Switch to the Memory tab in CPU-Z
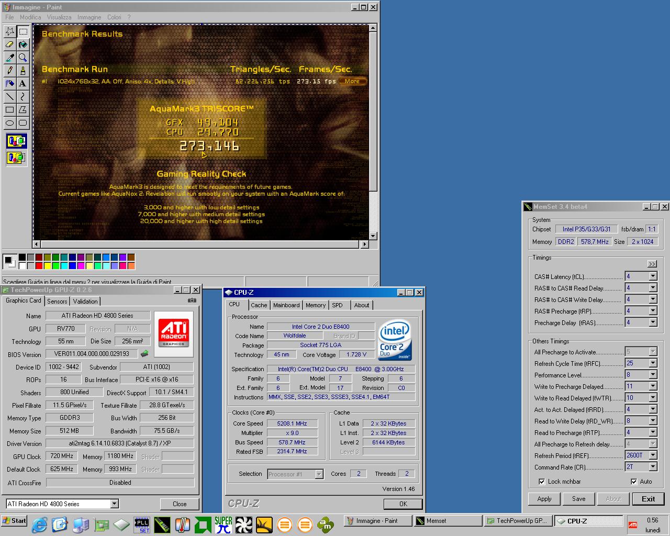Screen dimensions: 670x536 (316, 305)
